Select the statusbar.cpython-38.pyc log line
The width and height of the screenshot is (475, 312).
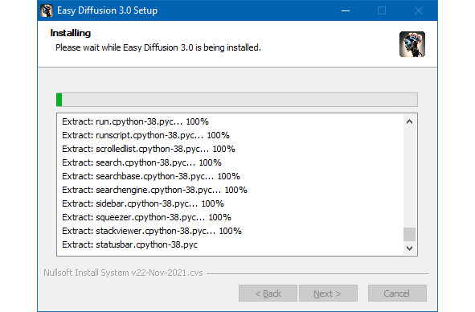pos(129,244)
